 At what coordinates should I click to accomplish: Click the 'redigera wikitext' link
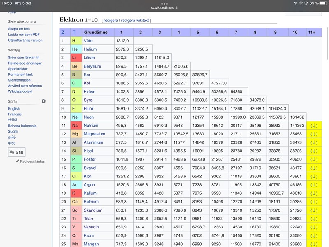pyautogui.click(x=135, y=20)
